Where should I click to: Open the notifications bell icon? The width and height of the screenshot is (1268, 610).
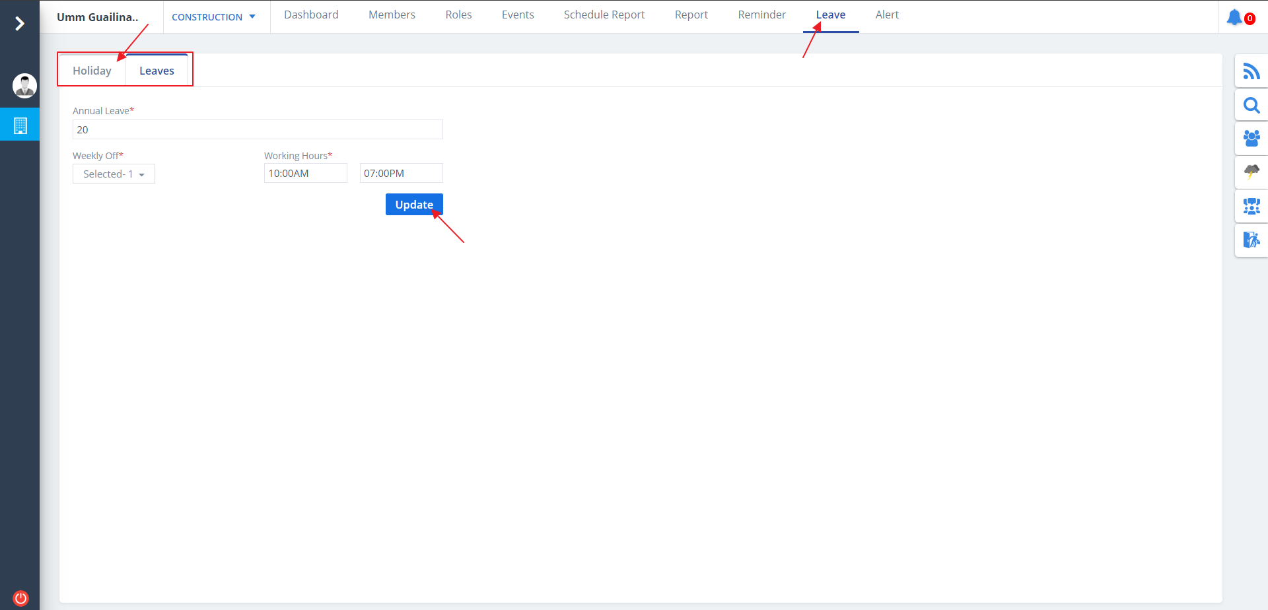coord(1234,17)
